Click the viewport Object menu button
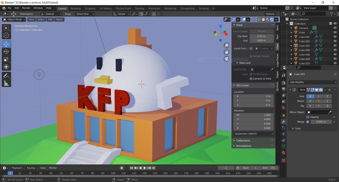 pos(59,19)
